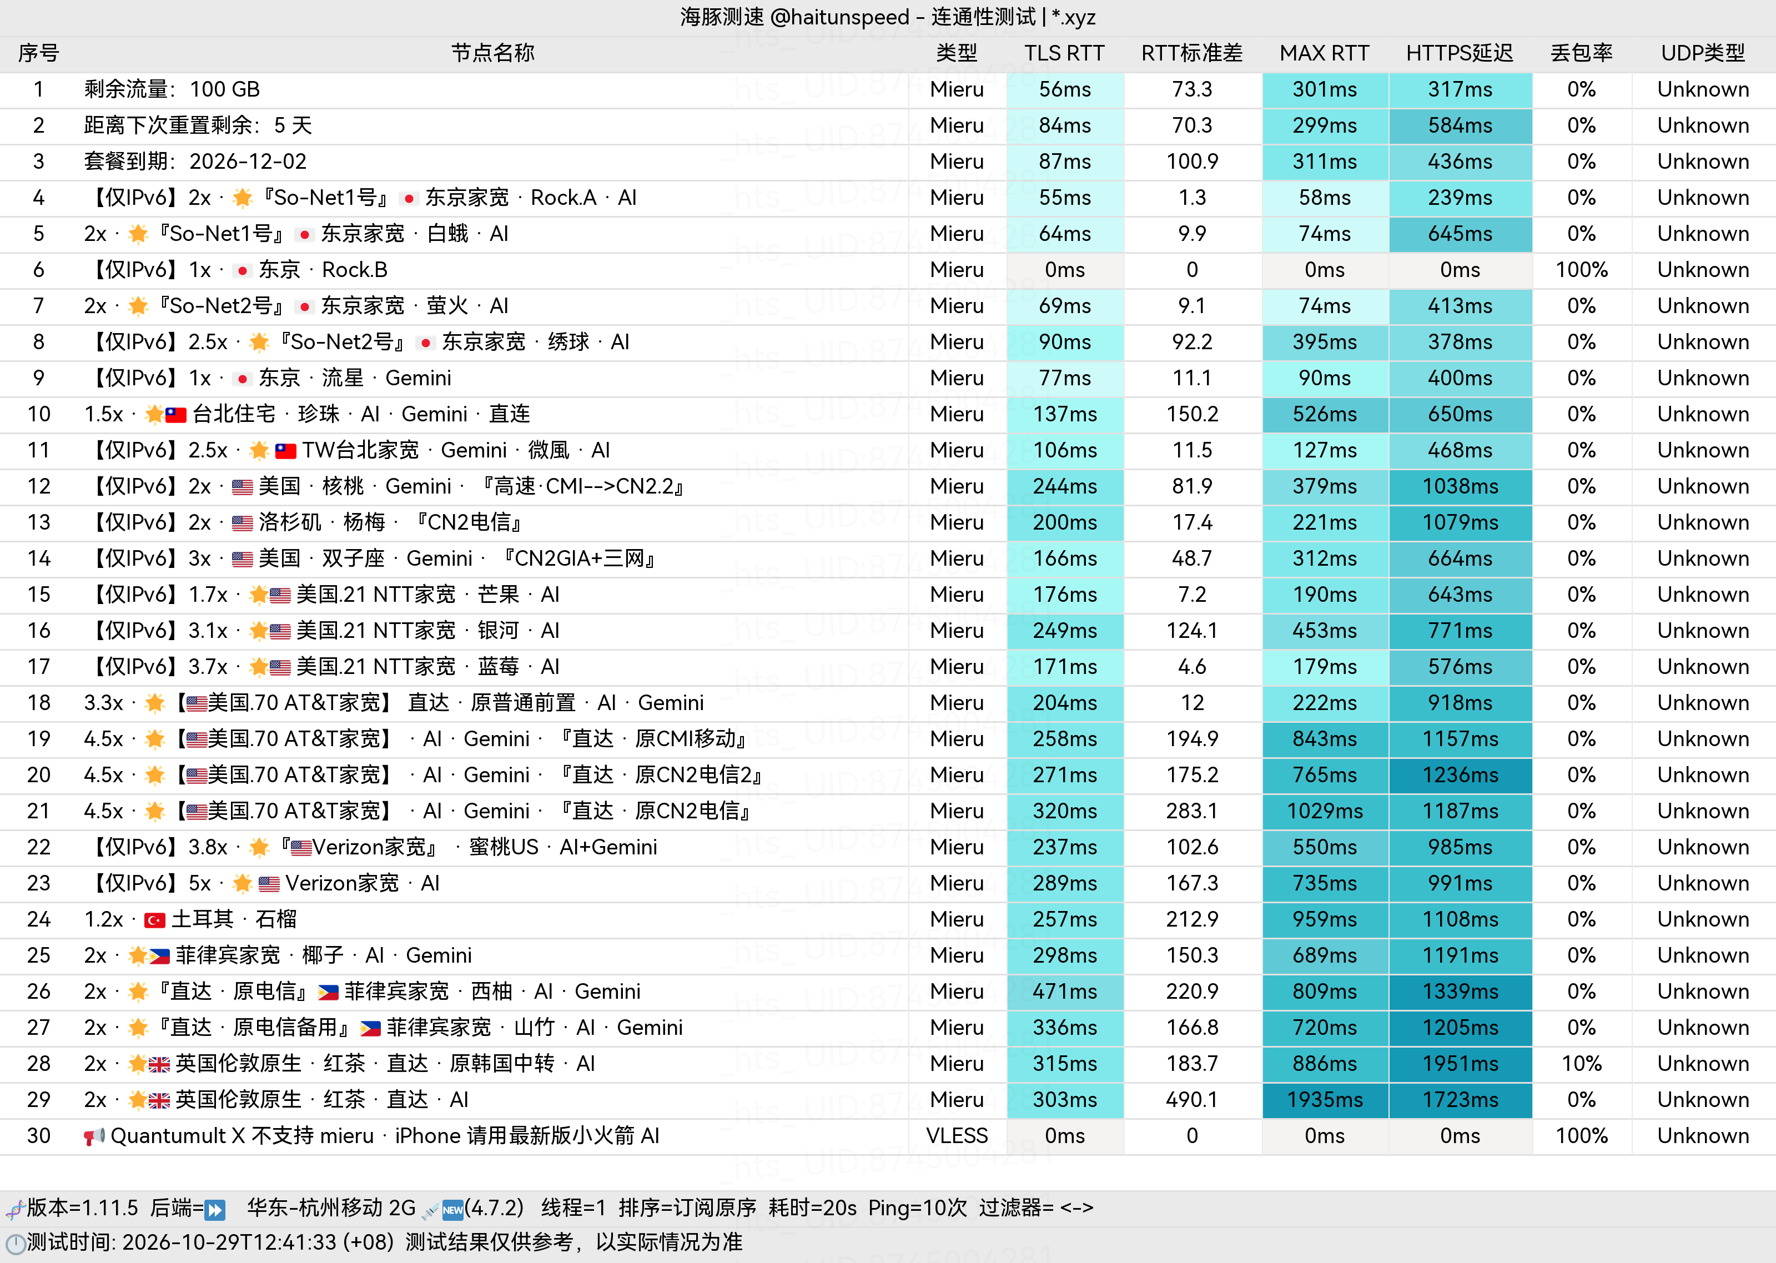Select the 丢包率 column header

point(1582,53)
